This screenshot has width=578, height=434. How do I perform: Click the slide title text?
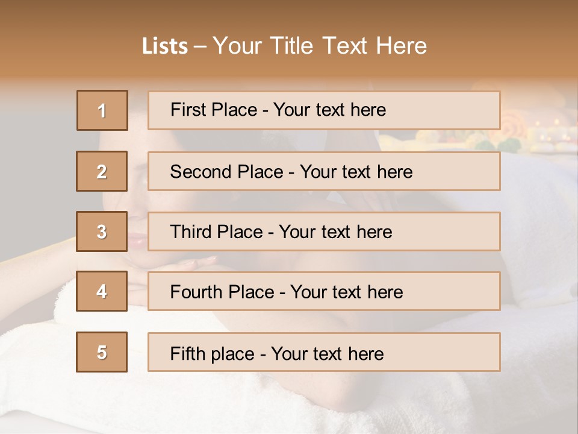284,46
